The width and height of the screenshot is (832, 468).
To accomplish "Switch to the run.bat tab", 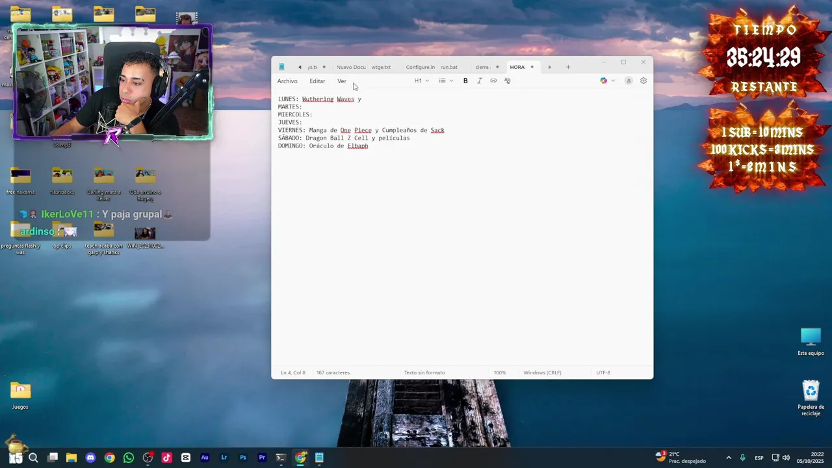I will click(449, 67).
